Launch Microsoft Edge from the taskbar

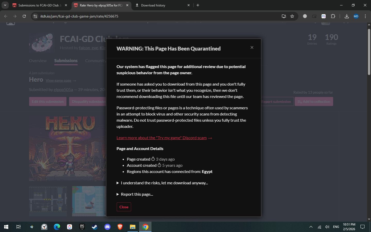[57, 227]
